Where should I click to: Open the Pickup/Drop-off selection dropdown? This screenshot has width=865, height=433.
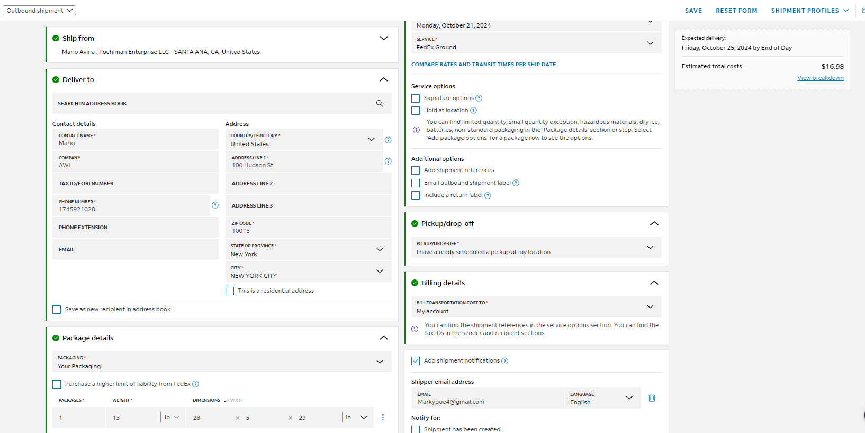[x=536, y=248]
